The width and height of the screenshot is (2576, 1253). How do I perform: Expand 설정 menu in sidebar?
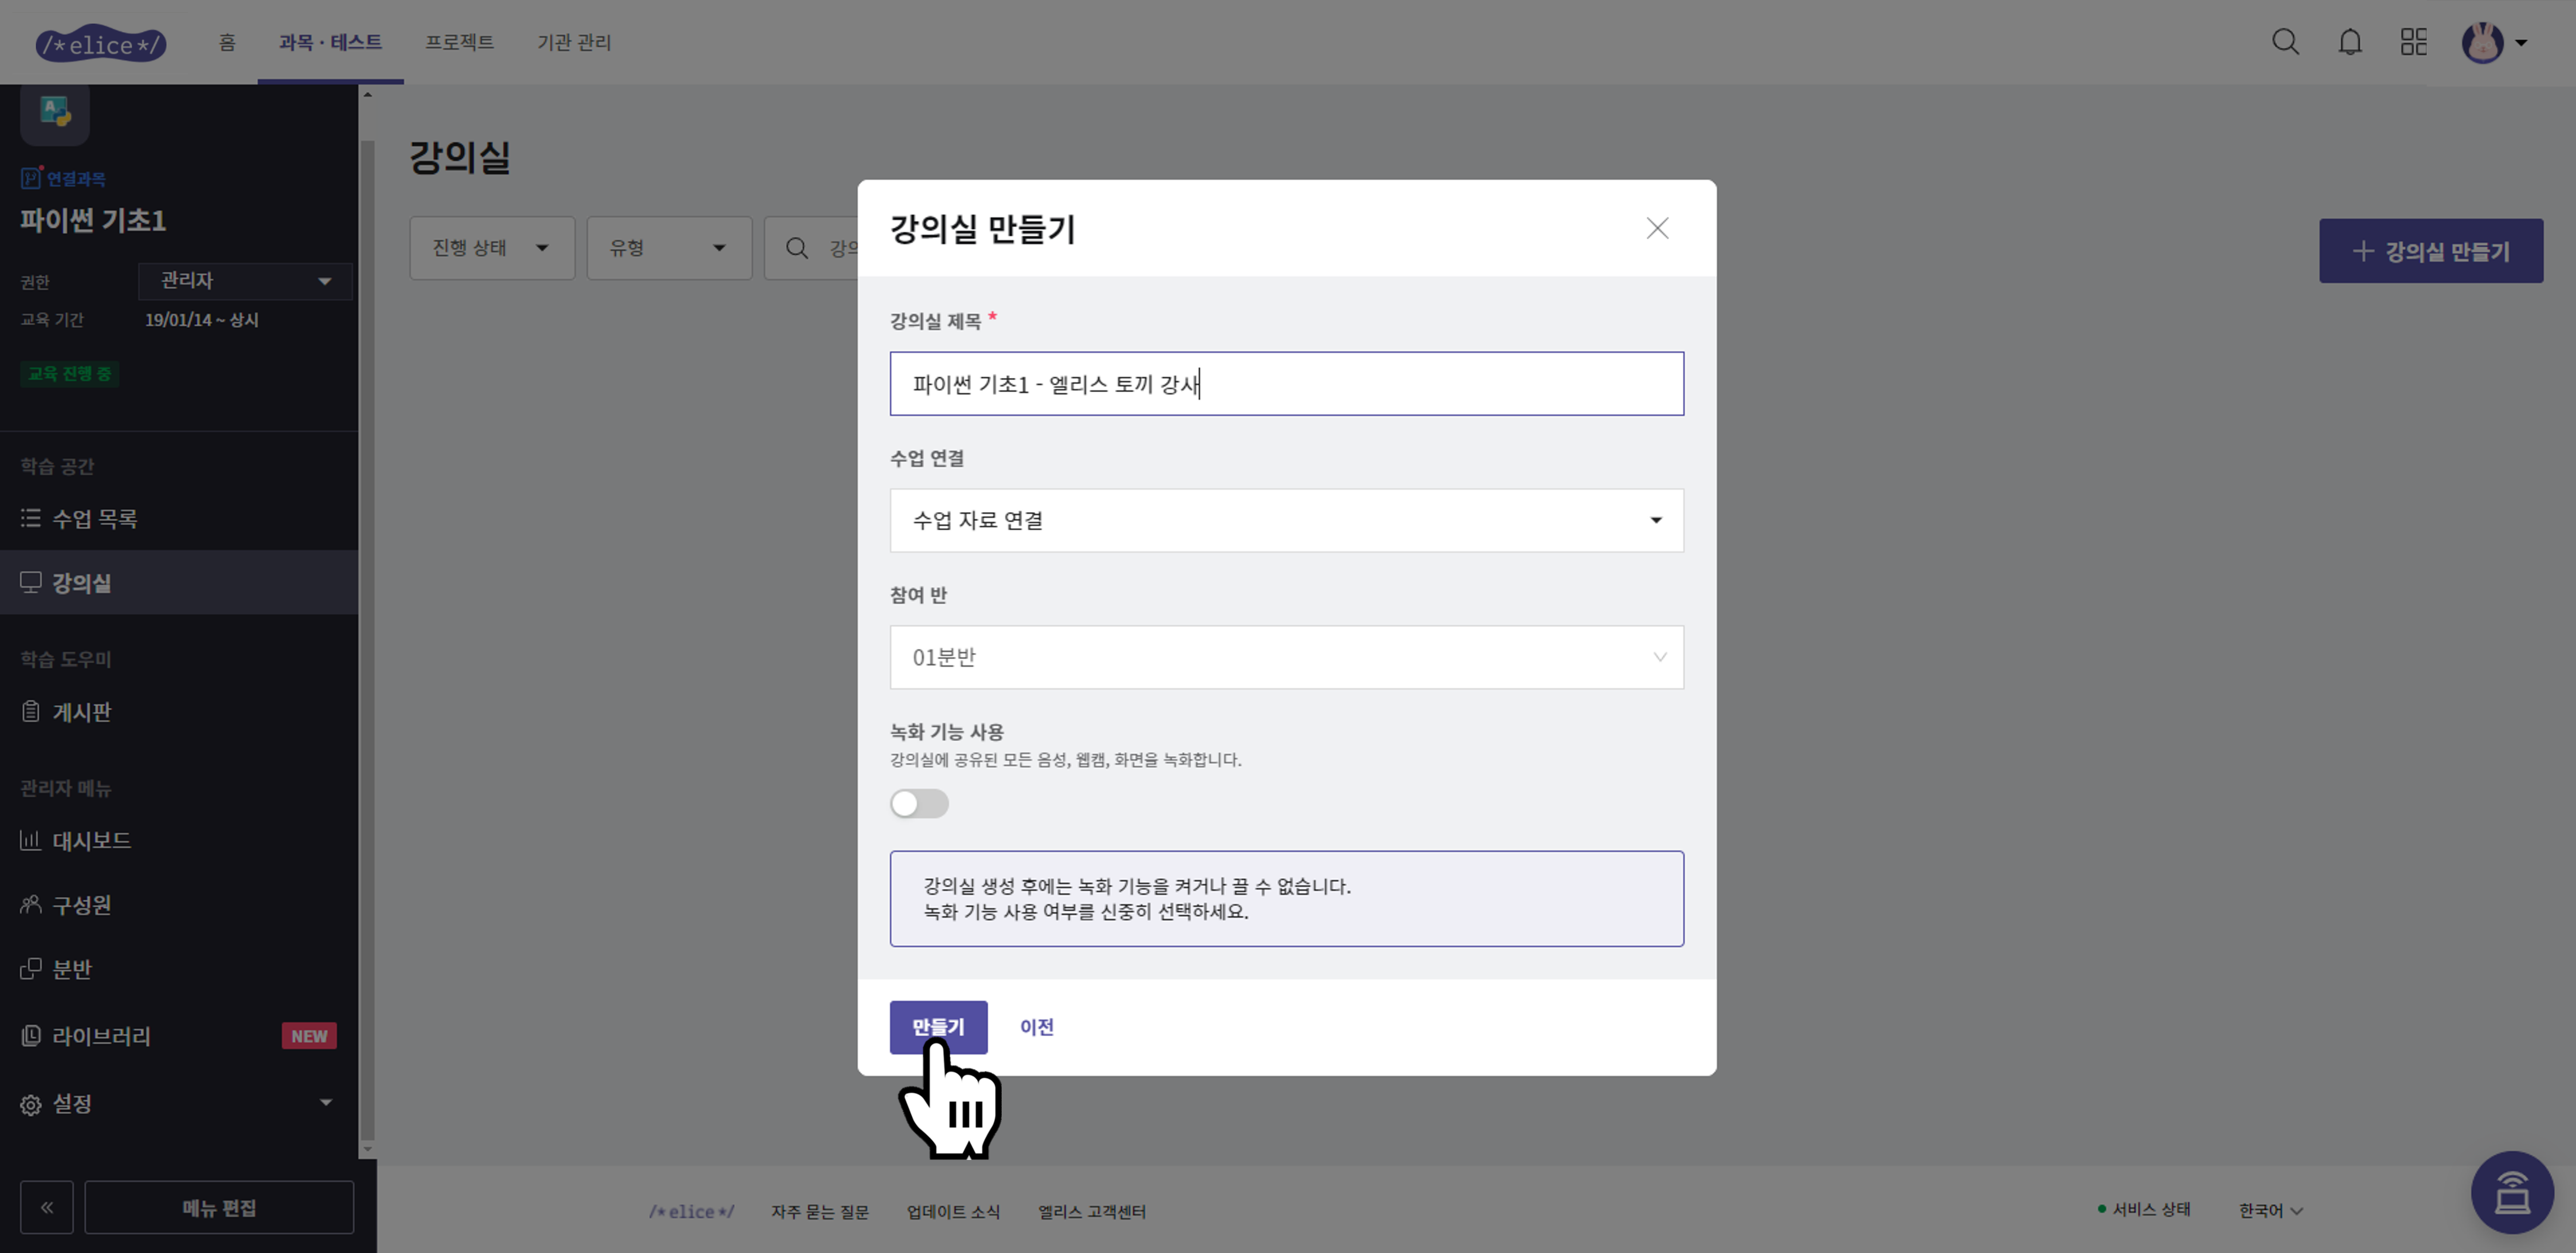pyautogui.click(x=179, y=1103)
